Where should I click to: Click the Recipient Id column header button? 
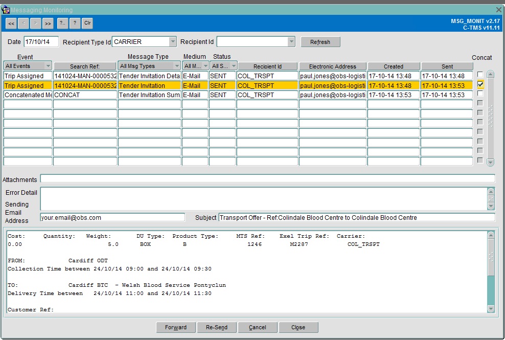(x=267, y=66)
